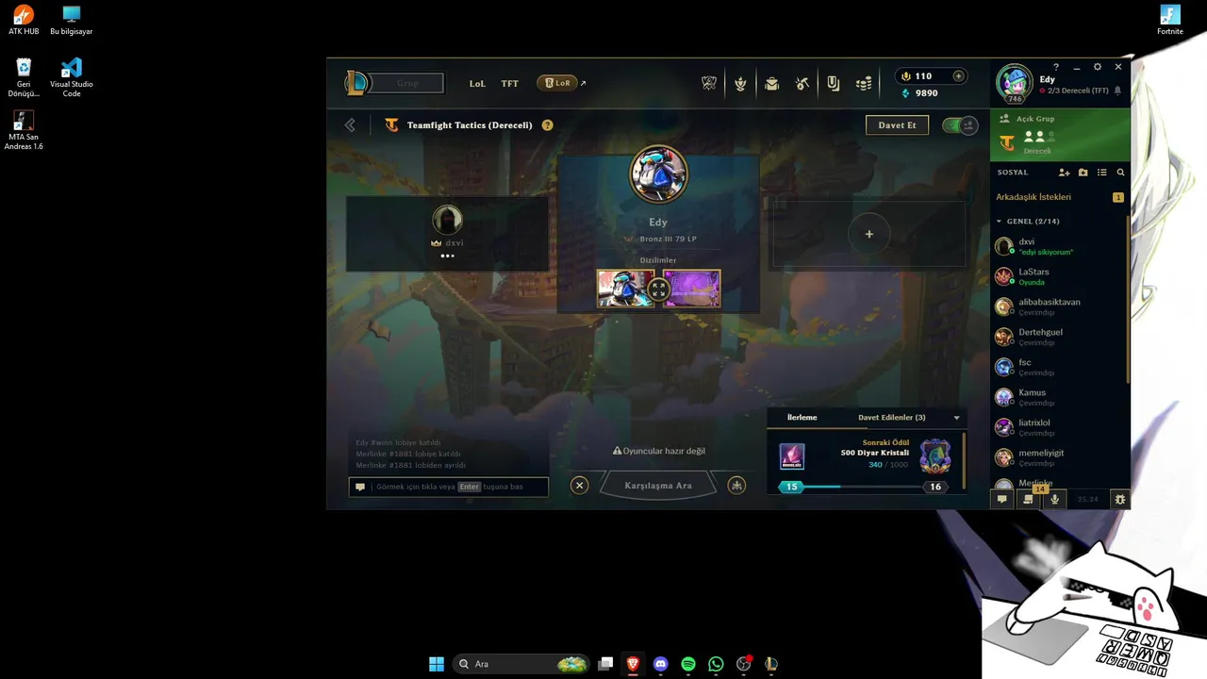The height and width of the screenshot is (679, 1207).
Task: Open the laurel crest icon in top bar
Action: tap(740, 84)
